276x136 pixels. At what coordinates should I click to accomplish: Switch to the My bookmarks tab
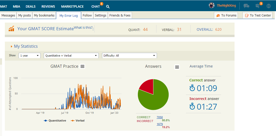44,15
